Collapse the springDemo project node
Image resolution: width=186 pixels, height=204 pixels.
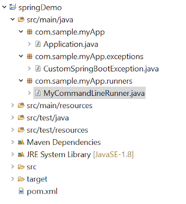pos(4,7)
